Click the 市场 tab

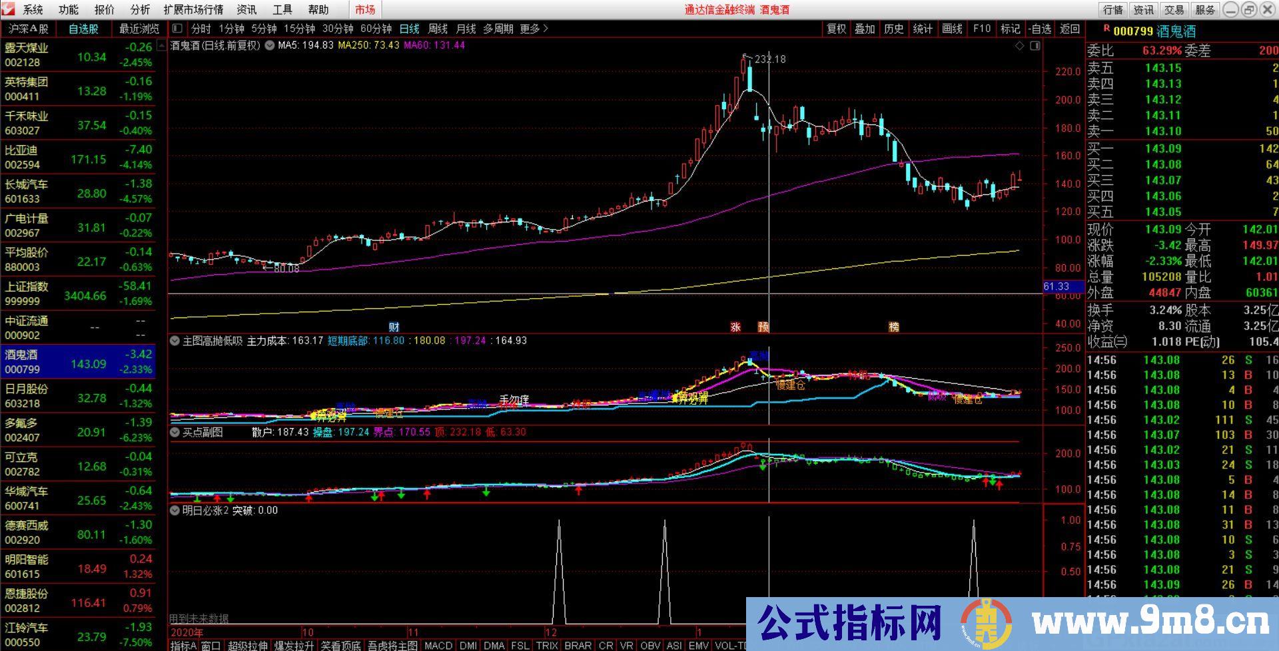click(x=365, y=9)
